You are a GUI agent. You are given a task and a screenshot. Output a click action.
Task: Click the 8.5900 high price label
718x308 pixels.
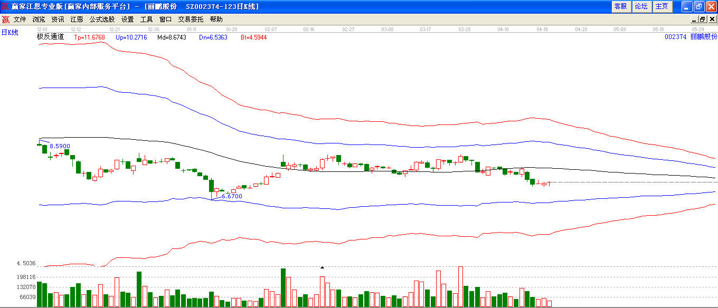[x=60, y=146]
